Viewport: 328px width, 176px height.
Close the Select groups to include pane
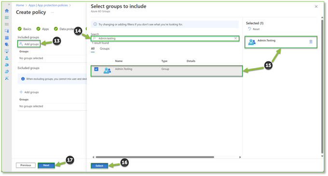tap(316, 6)
